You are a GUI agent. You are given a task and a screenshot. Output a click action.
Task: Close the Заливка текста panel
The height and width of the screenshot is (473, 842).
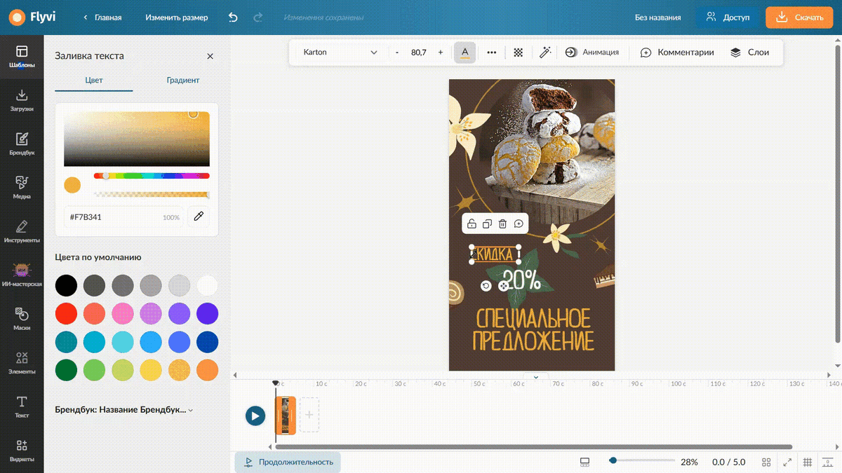[210, 56]
